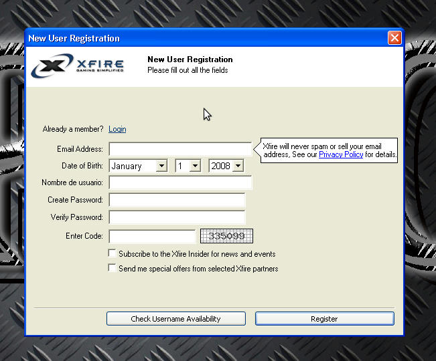
Task: Click the New User Registration title bar text
Action: (x=74, y=38)
